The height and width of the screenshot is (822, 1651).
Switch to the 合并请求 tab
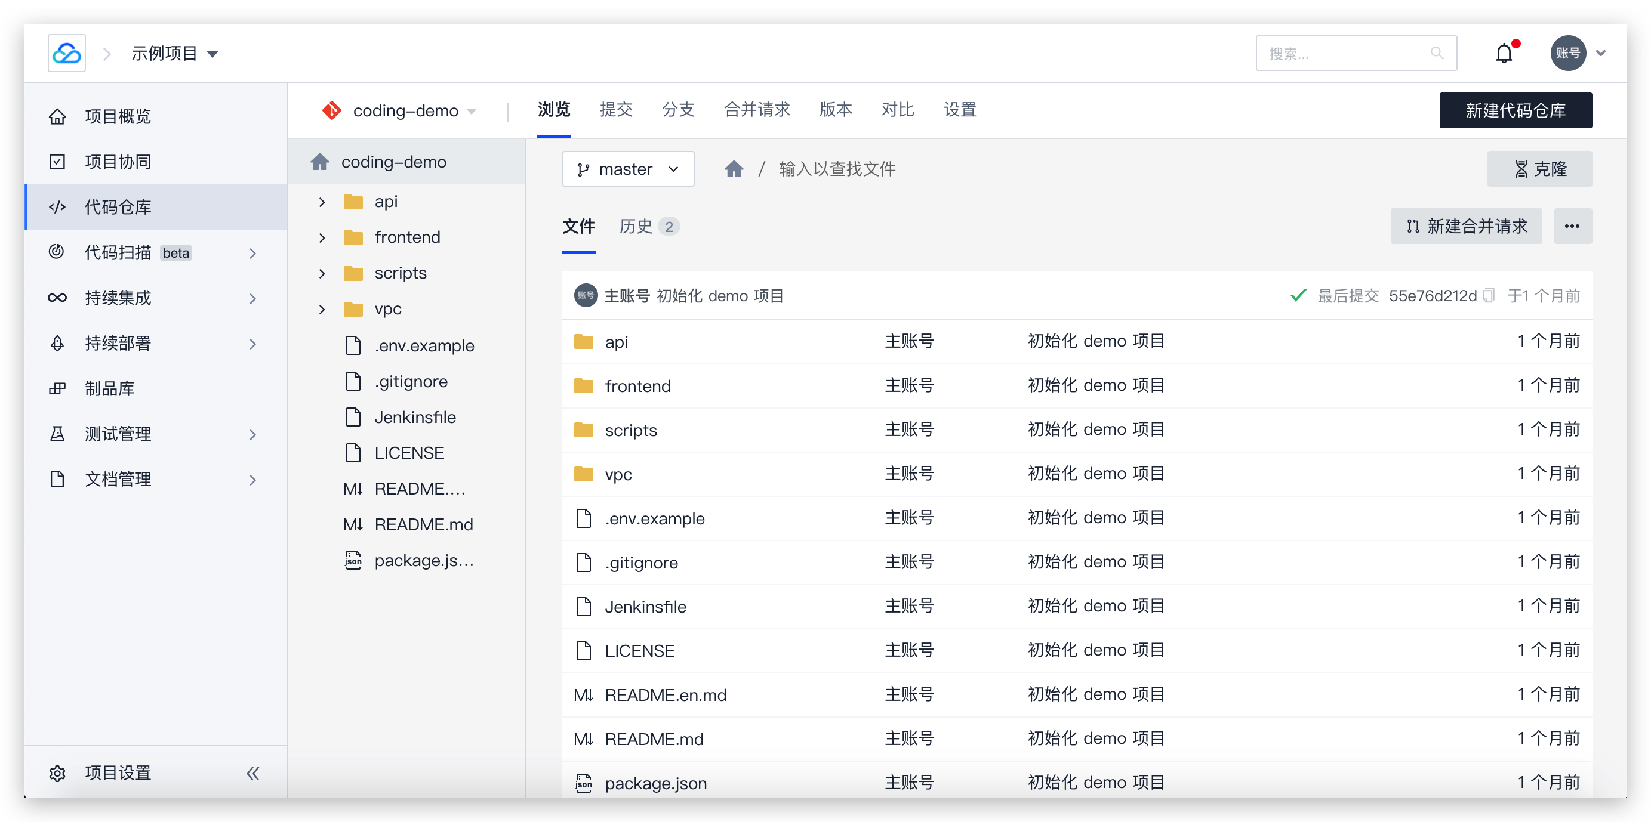(756, 110)
